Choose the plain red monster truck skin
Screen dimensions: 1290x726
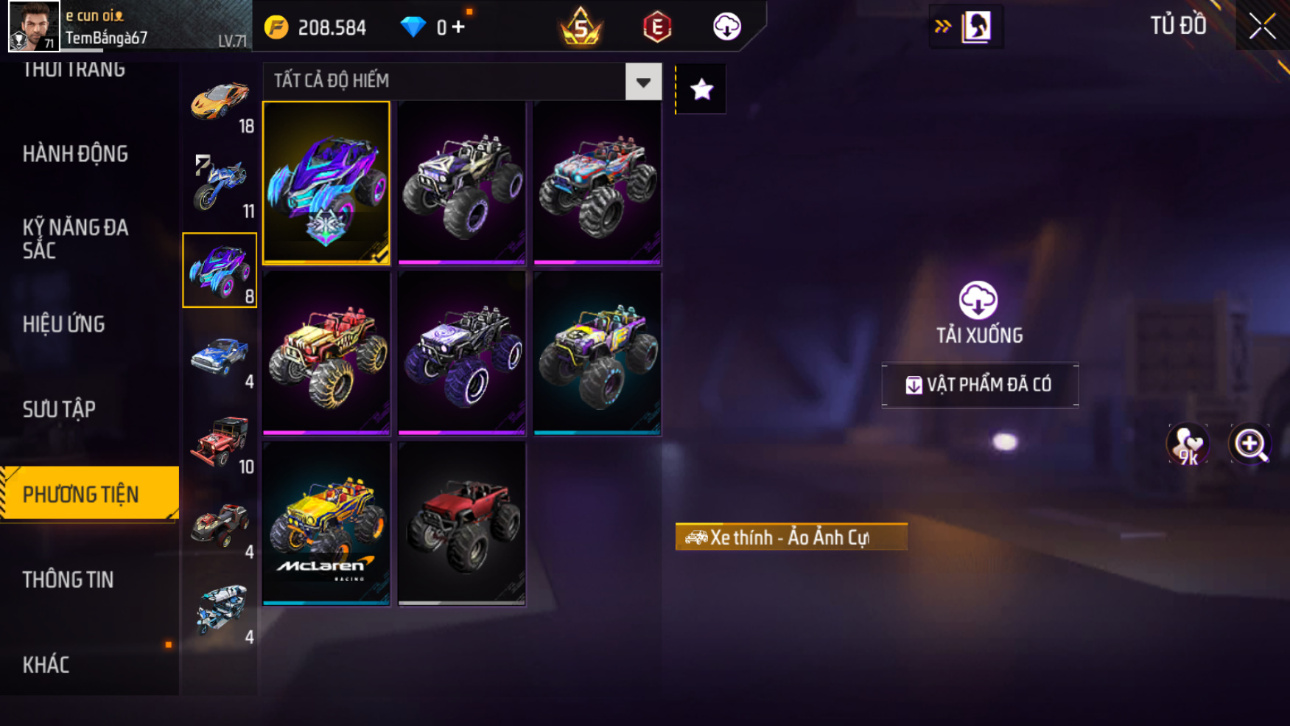(x=462, y=523)
